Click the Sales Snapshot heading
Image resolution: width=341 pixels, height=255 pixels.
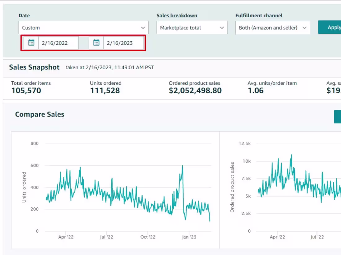pyautogui.click(x=34, y=67)
